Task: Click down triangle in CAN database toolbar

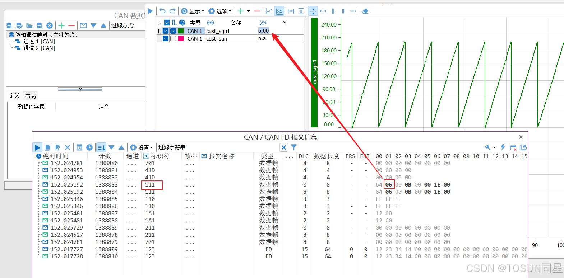Action: click(93, 25)
